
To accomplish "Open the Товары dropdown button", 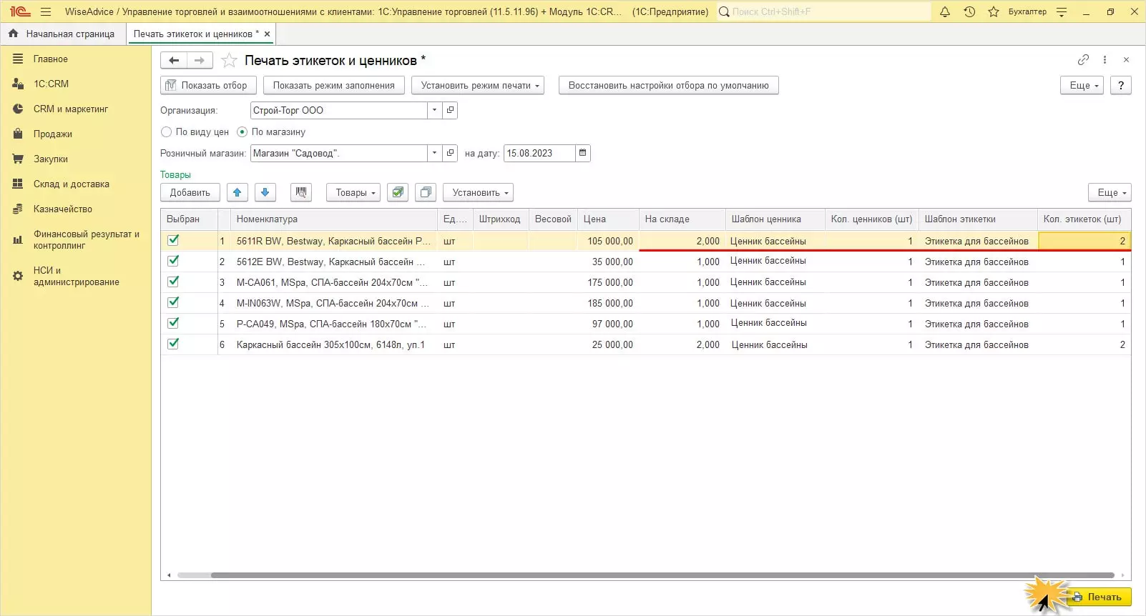I will (353, 192).
